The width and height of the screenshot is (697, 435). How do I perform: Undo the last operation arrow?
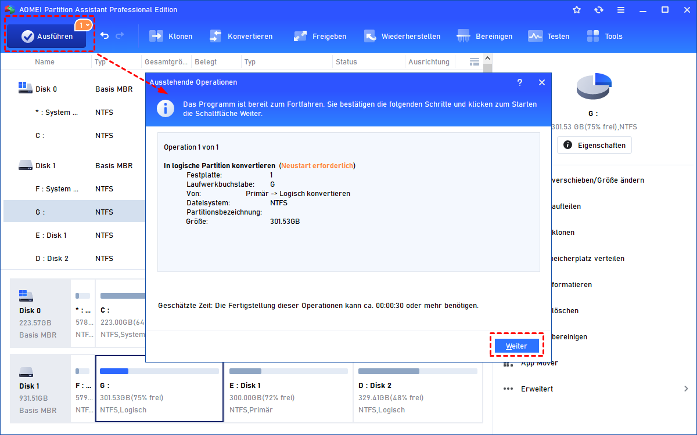(105, 36)
